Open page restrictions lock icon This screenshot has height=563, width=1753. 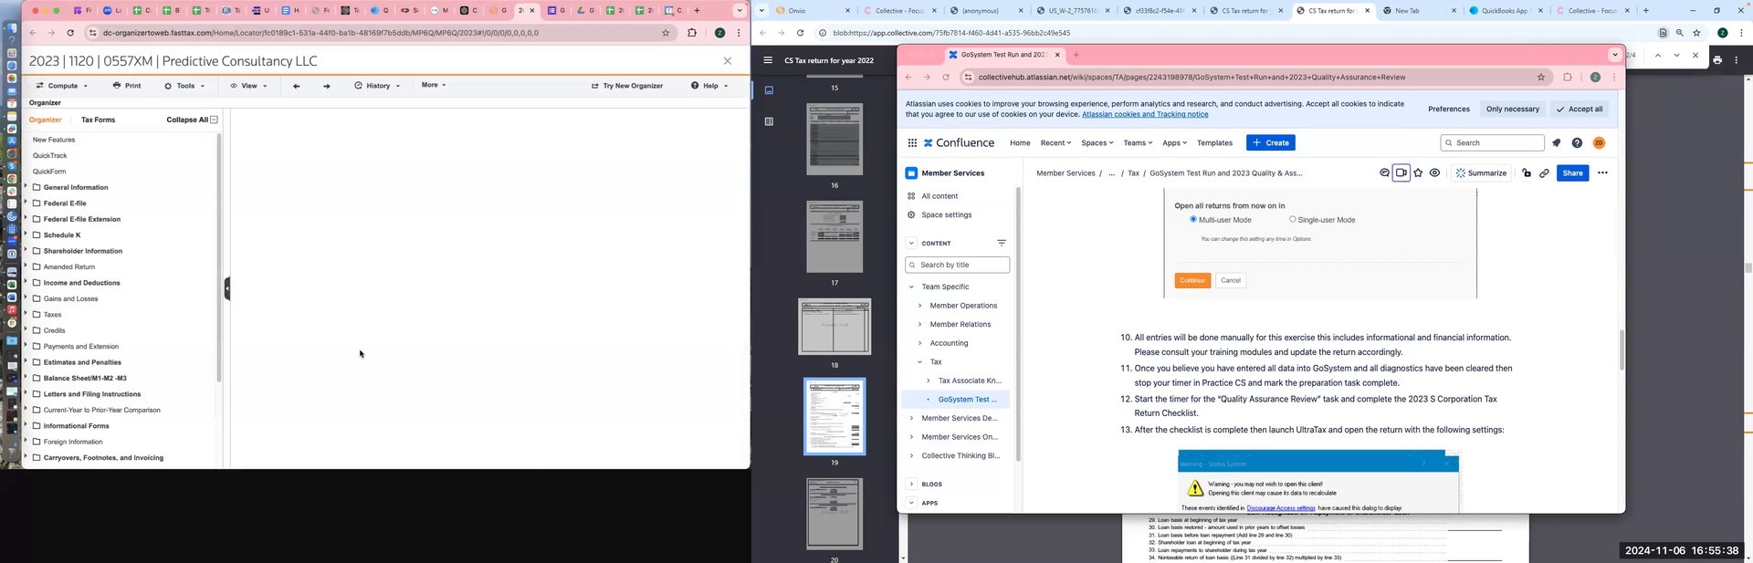1527,172
